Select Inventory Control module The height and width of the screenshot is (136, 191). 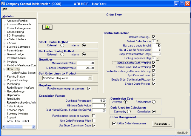tap(16, 58)
